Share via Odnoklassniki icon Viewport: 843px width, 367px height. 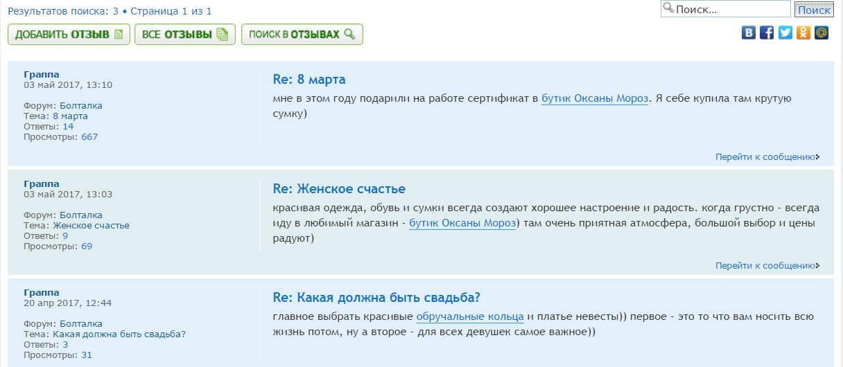[x=803, y=33]
